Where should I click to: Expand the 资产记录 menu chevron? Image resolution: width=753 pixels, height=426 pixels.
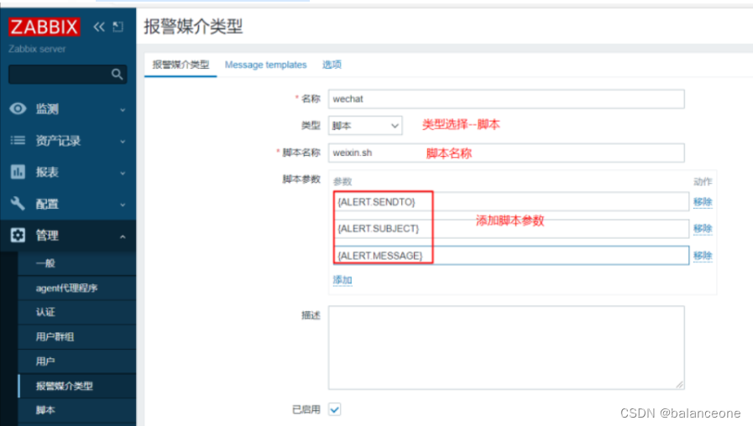click(123, 142)
